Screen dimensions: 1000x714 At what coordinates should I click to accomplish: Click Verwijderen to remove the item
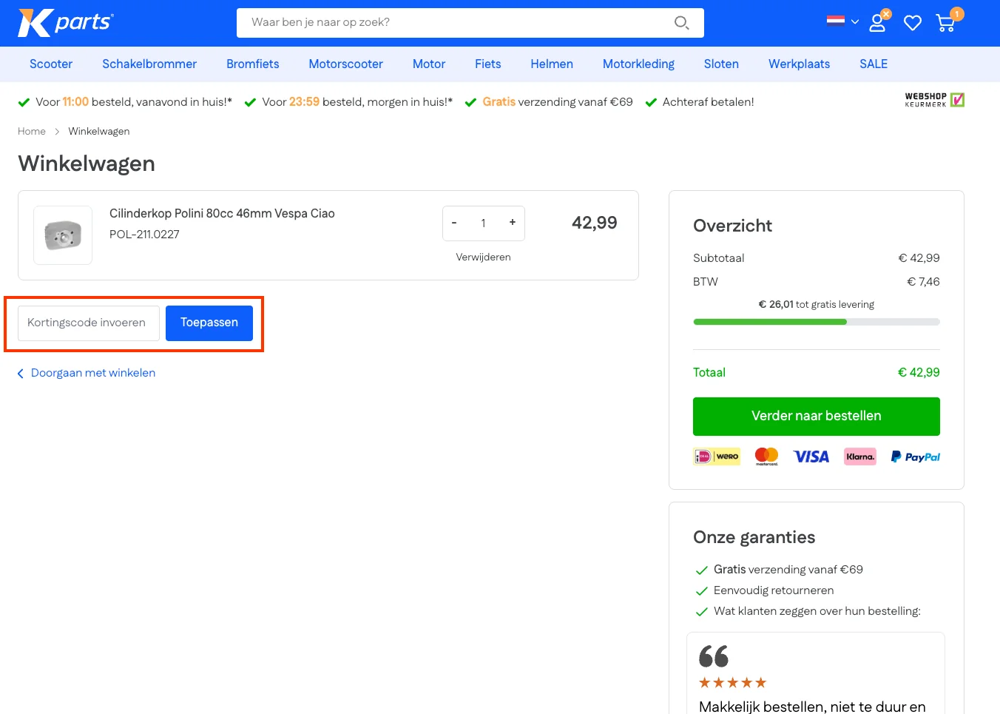tap(483, 257)
